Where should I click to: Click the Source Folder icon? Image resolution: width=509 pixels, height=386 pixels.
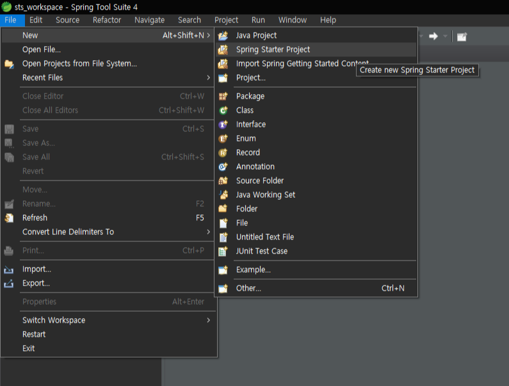(223, 181)
